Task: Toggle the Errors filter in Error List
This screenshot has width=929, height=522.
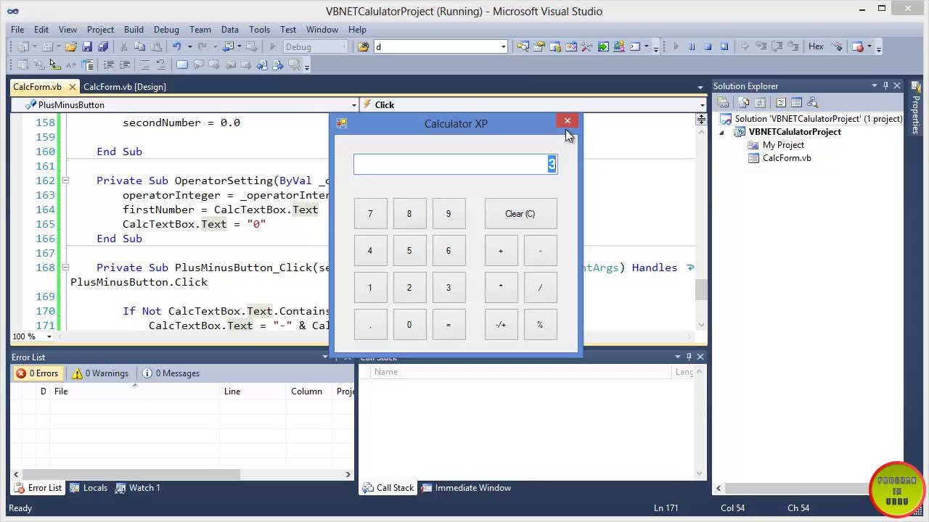Action: point(38,373)
